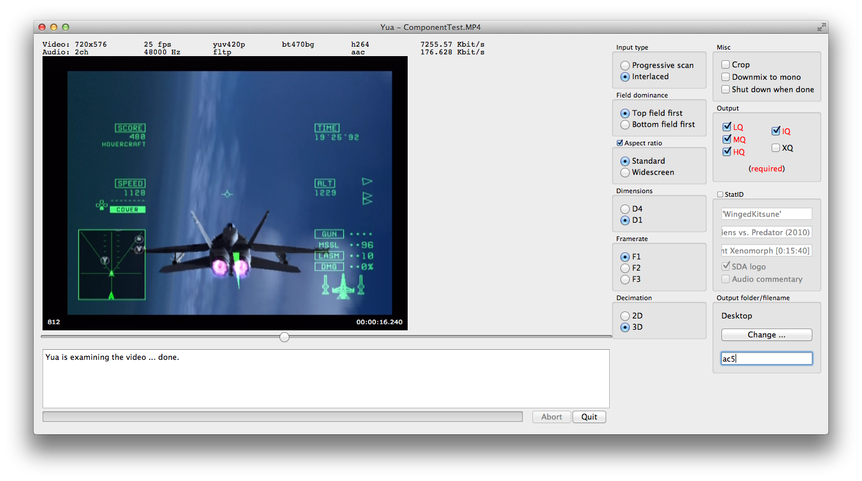Click the fullscreen arrows icon in title bar
Screen dimensions: 862x481
(x=821, y=27)
